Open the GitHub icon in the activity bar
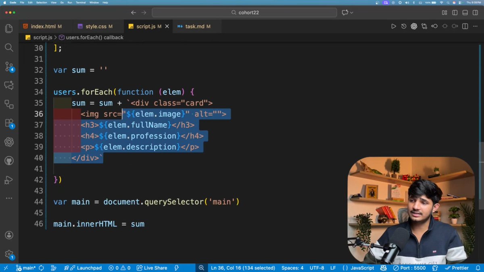This screenshot has height=272, width=484. coord(9,160)
